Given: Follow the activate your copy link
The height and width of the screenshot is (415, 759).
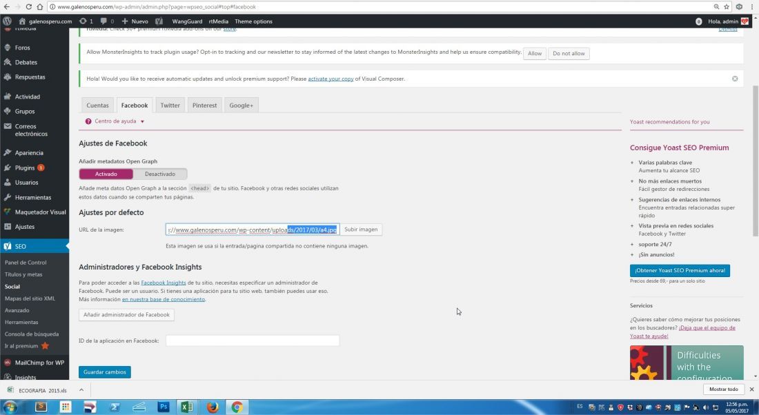Looking at the screenshot, I should (331, 79).
